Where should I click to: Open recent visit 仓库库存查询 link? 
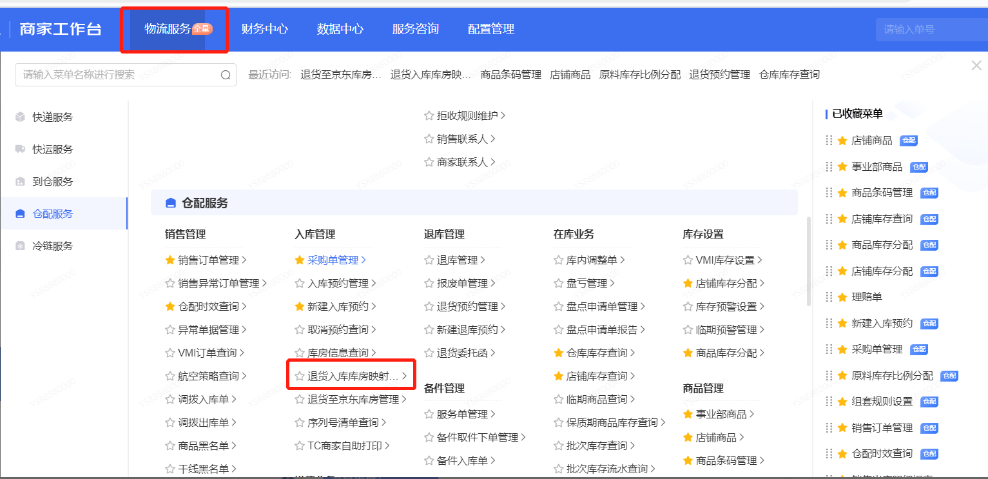tap(790, 75)
